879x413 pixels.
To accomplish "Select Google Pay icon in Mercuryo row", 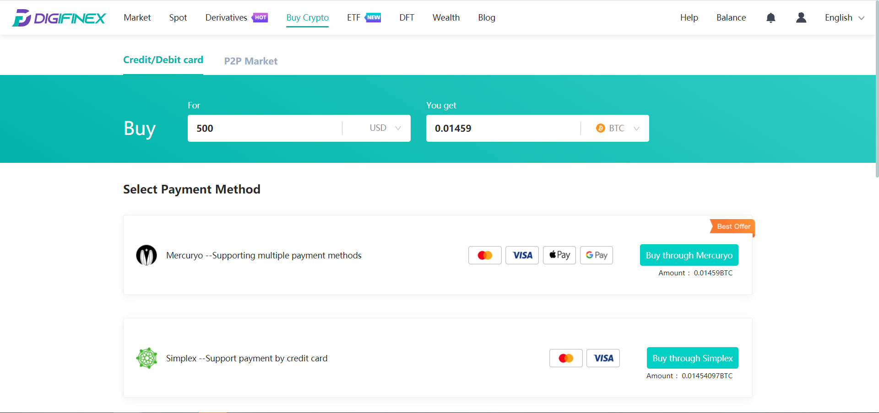I will pos(597,255).
